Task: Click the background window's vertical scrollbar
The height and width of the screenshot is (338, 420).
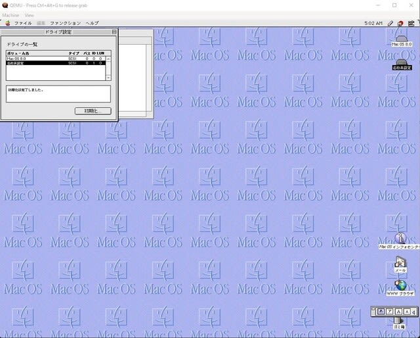Action: click(149, 78)
